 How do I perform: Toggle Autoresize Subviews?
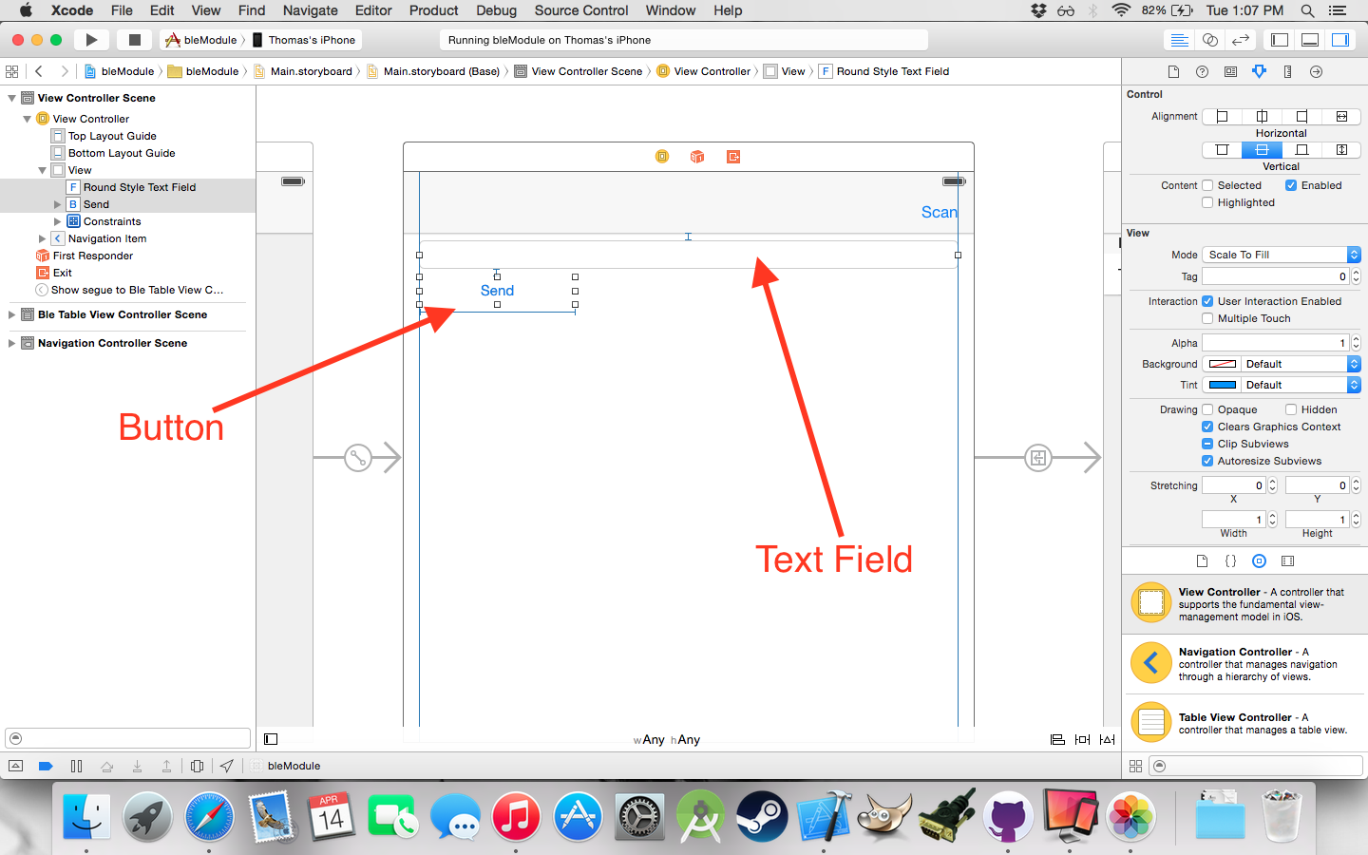1207,461
